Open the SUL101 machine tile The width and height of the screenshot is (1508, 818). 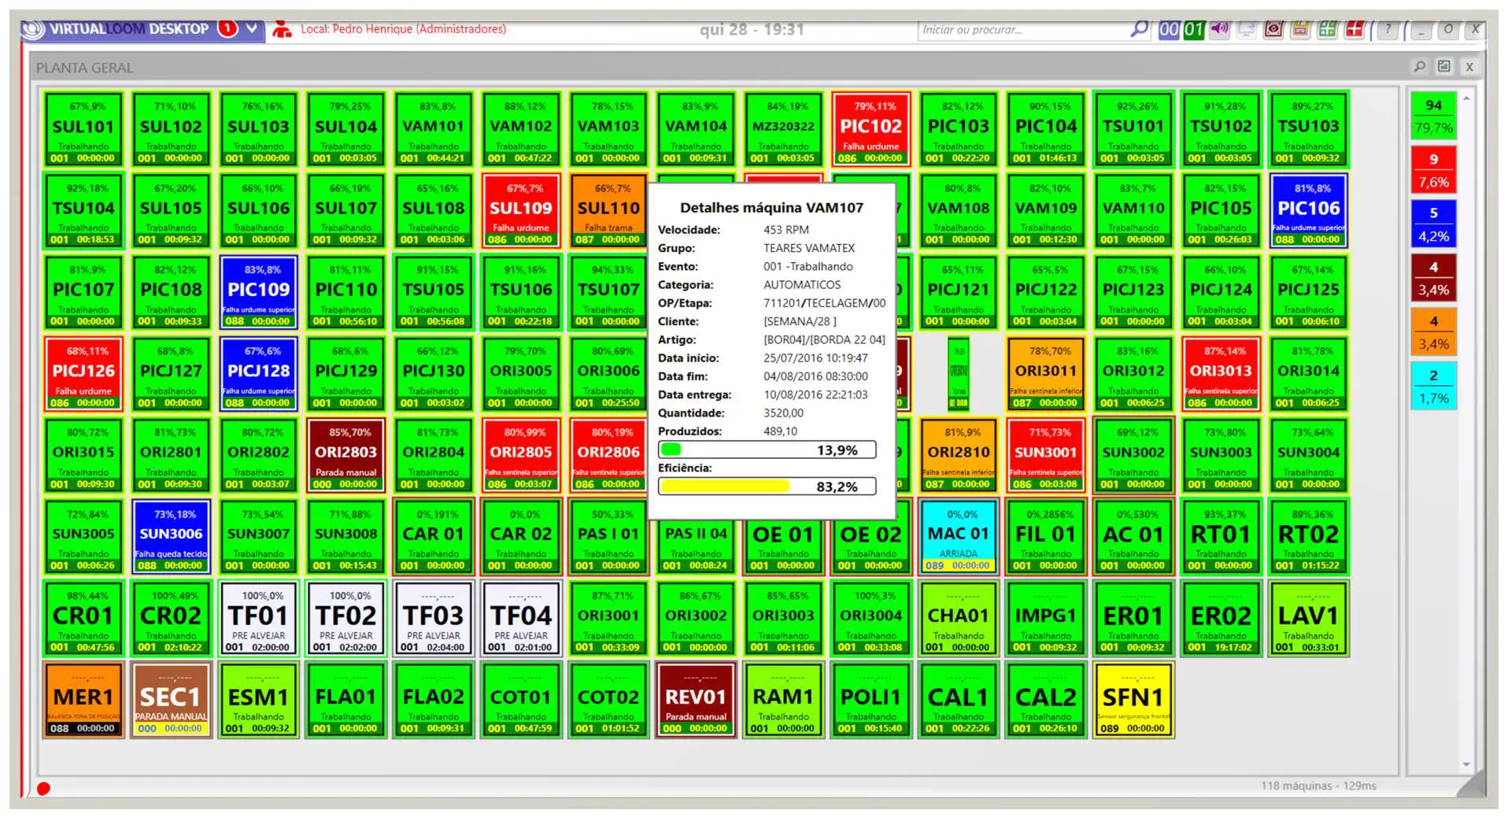click(83, 129)
